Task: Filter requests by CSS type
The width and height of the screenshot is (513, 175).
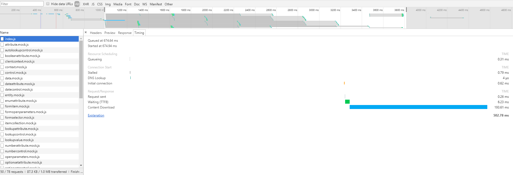Action: point(100,4)
